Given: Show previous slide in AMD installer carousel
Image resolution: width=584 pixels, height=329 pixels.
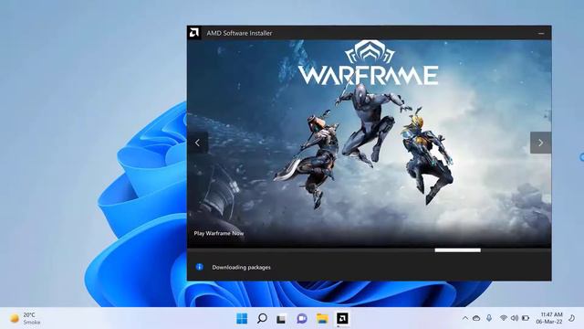Looking at the screenshot, I should tap(197, 143).
